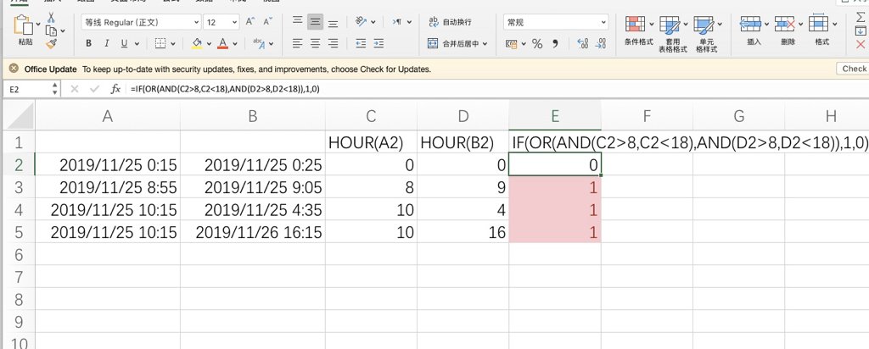This screenshot has height=349, width=869.
Task: Click the Paste (粘贴) clipboard icon
Action: pyautogui.click(x=25, y=26)
